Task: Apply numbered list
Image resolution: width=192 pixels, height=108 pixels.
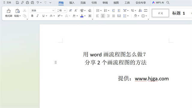Action: pyautogui.click(x=106, y=10)
